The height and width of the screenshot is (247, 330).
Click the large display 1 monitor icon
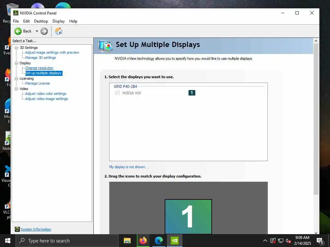click(188, 216)
